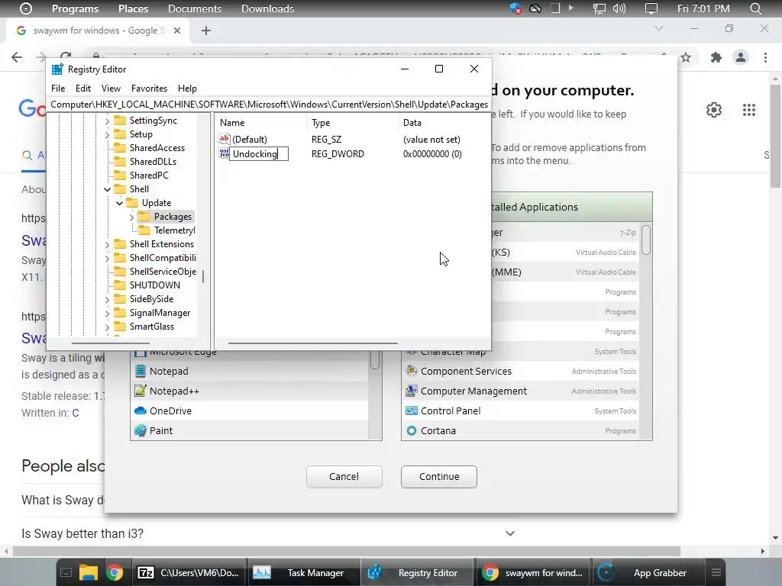Expand the SmartGlass registry key

pyautogui.click(x=107, y=327)
